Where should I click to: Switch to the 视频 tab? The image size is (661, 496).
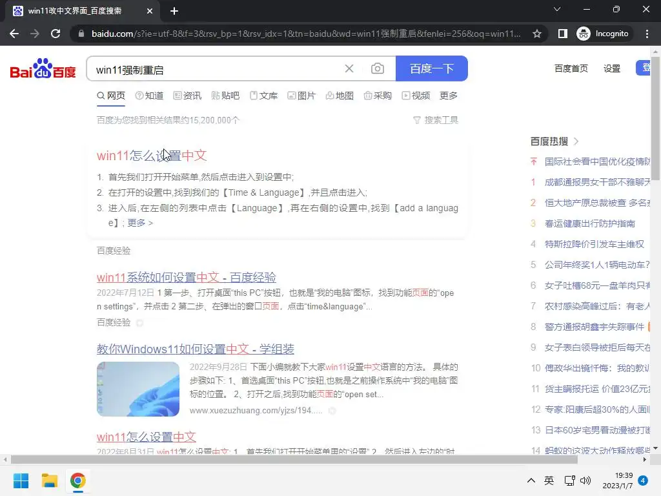[416, 96]
